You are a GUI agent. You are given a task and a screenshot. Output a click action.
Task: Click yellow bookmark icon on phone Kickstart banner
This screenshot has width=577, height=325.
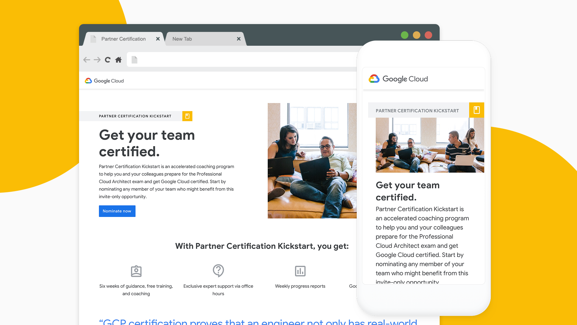(477, 110)
